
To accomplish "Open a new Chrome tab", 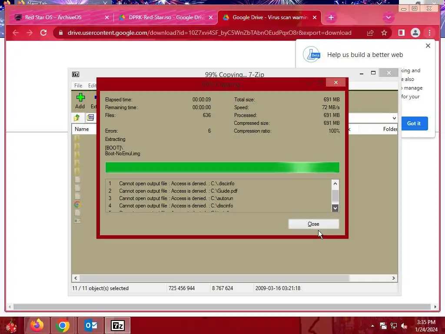I will (331, 17).
